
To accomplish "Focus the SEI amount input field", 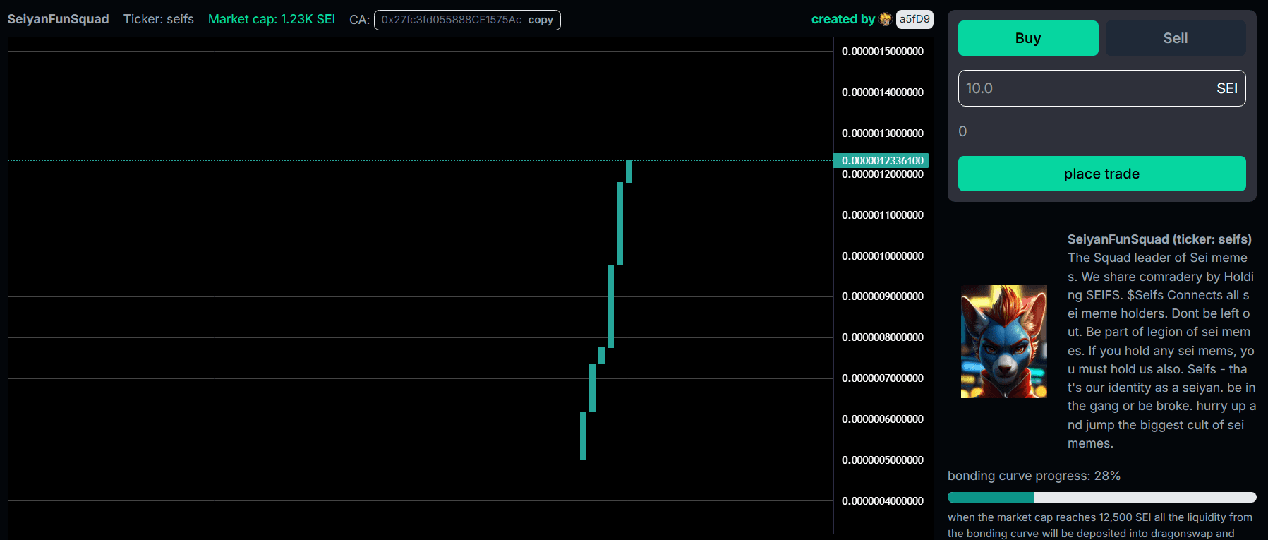I will (1101, 88).
